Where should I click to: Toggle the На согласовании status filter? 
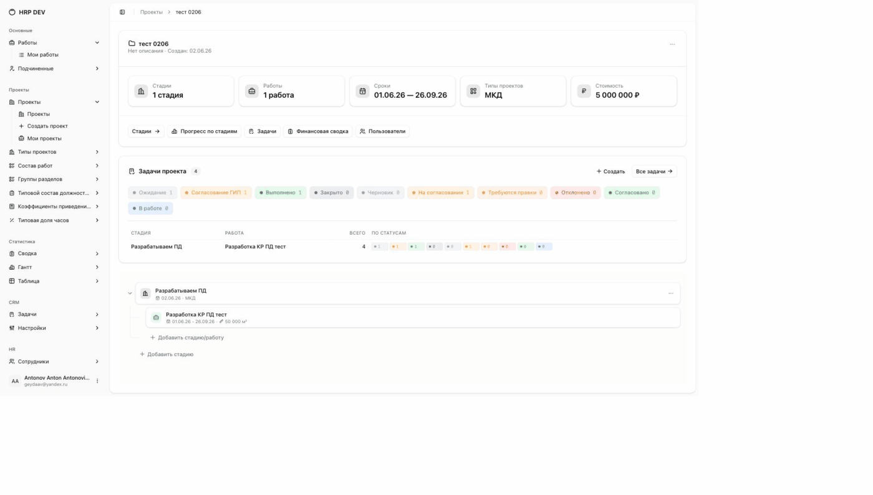[x=441, y=192]
